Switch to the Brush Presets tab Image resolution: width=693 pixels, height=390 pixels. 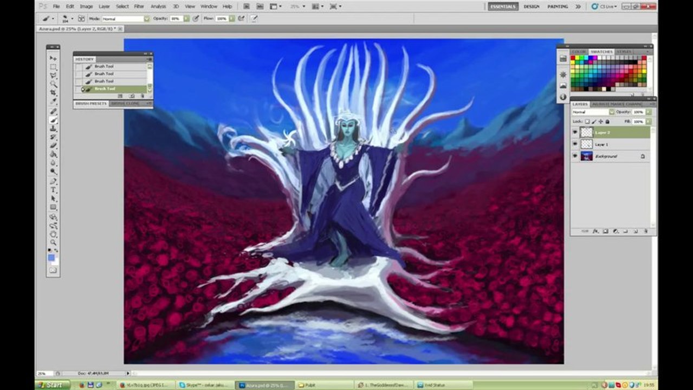pos(91,103)
